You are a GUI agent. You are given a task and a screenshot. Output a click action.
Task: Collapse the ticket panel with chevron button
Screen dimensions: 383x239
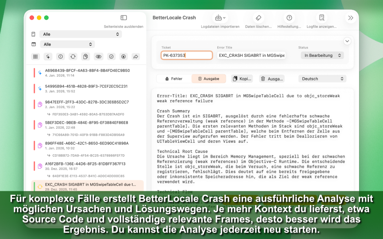click(347, 41)
